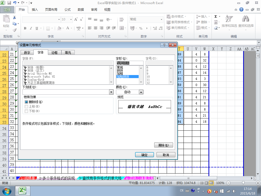
Task: Click the 确定 button
Action: (x=144, y=155)
